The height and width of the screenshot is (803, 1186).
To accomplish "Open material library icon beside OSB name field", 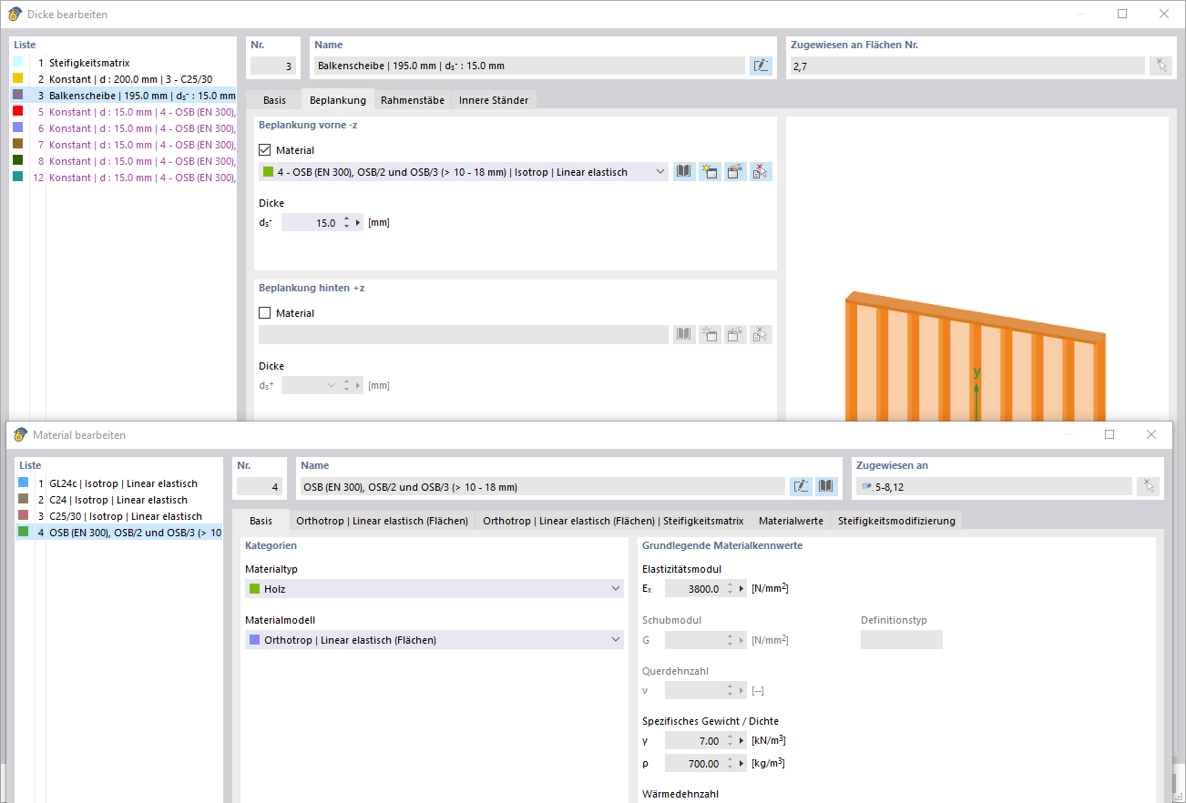I will (826, 486).
